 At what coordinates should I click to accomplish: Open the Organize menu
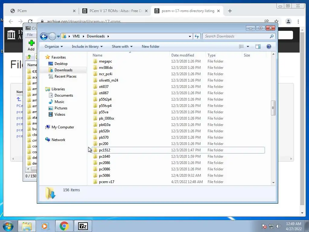(54, 47)
